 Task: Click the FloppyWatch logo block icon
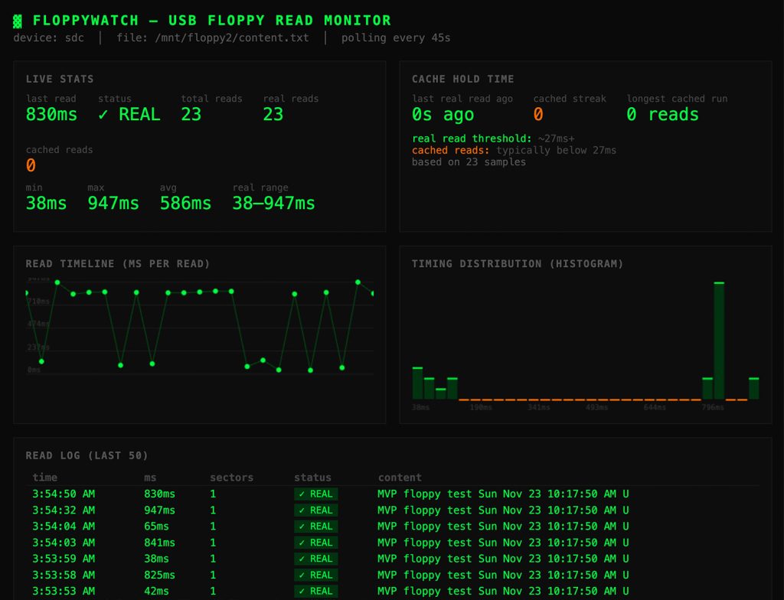[x=18, y=21]
